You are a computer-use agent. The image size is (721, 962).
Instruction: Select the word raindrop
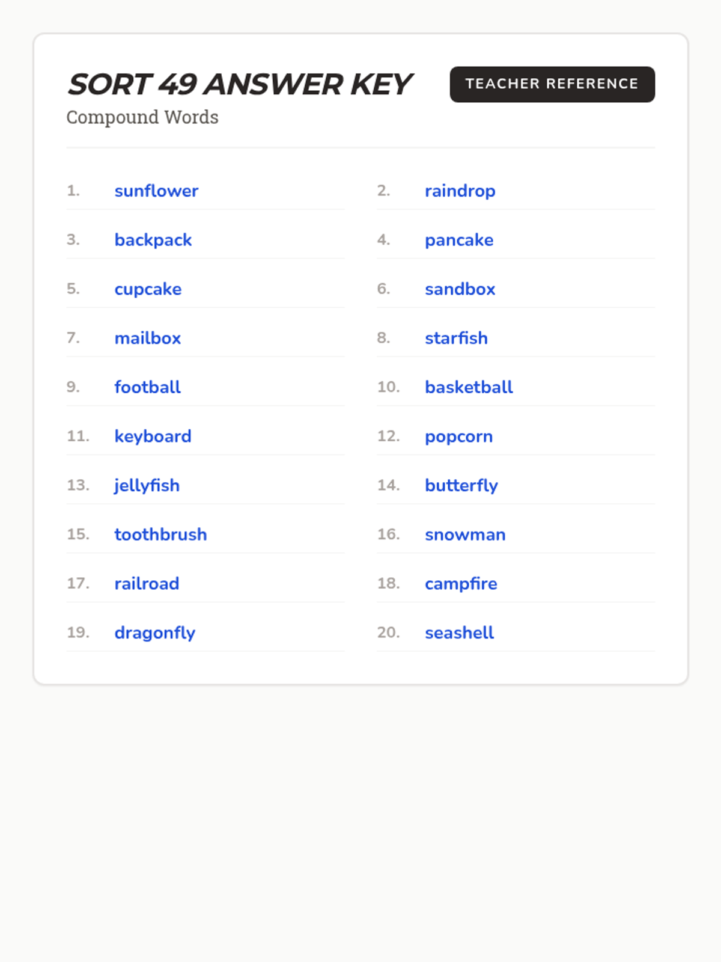pos(460,191)
